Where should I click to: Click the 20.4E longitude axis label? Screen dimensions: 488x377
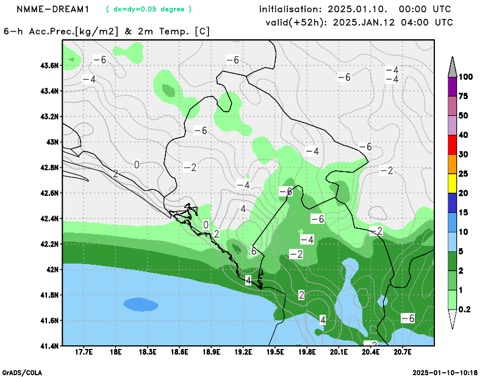pyautogui.click(x=371, y=352)
